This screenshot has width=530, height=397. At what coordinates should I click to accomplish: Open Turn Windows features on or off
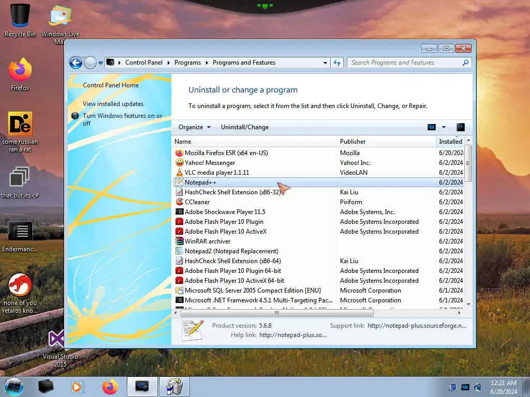(122, 119)
